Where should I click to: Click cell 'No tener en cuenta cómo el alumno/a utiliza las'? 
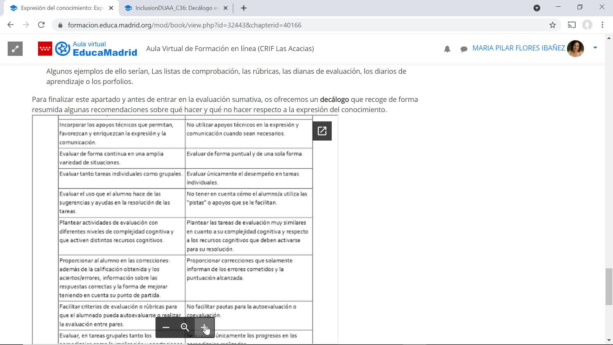(249, 203)
